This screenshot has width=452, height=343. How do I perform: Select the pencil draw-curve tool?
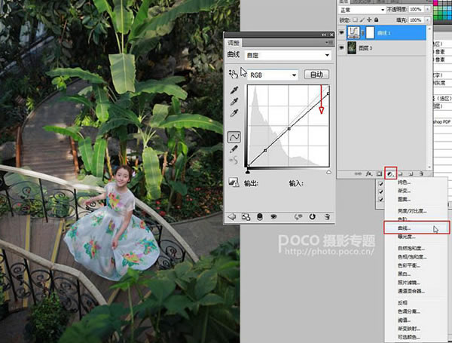[x=234, y=149]
